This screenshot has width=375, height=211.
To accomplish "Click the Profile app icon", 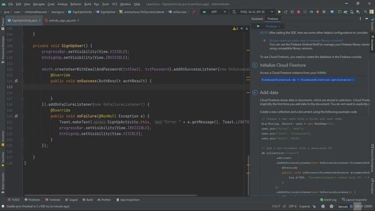I will [311, 12].
